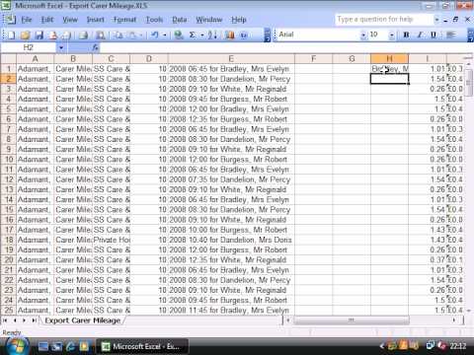The height and width of the screenshot is (355, 474).
Task: Open the Help menu
Action: tap(239, 20)
